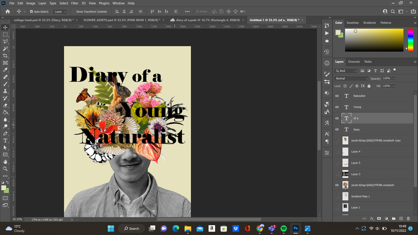
Task: Switch to FLOWER_ASSETS.psd document tab
Action: click(122, 20)
